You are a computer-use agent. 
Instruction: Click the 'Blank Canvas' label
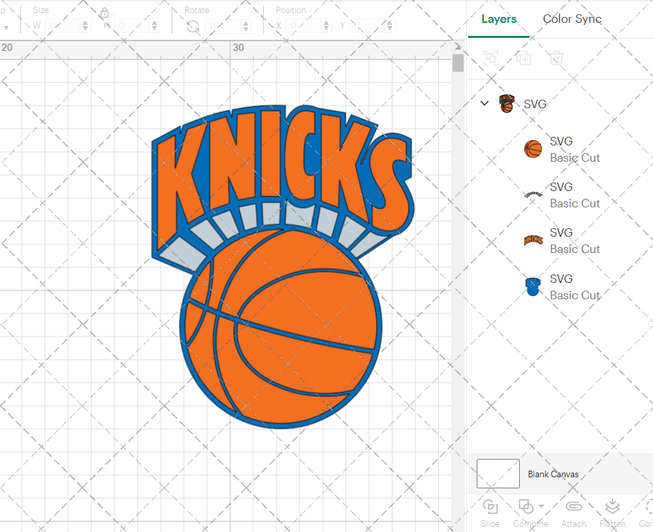click(x=553, y=474)
